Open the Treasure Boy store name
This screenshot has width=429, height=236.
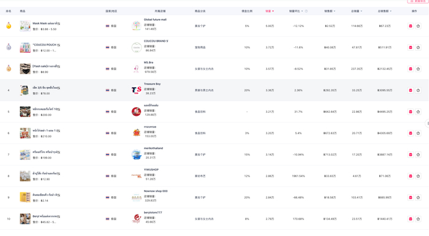coord(152,84)
